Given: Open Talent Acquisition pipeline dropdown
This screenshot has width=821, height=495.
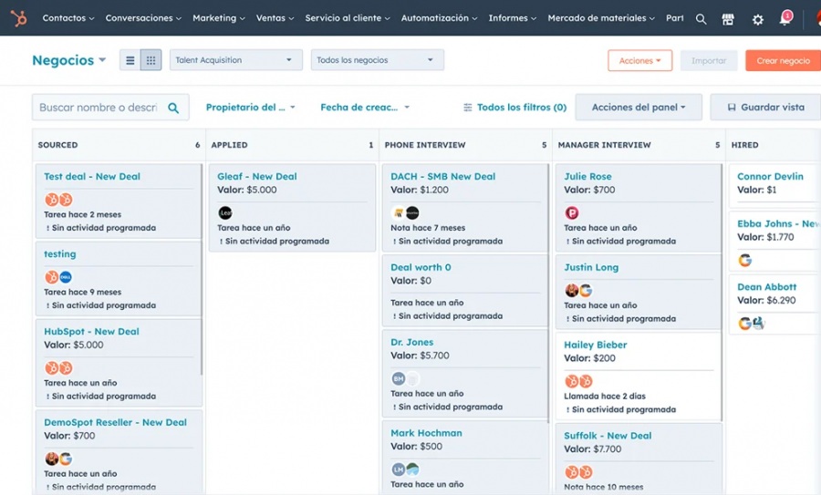Looking at the screenshot, I should coord(236,60).
